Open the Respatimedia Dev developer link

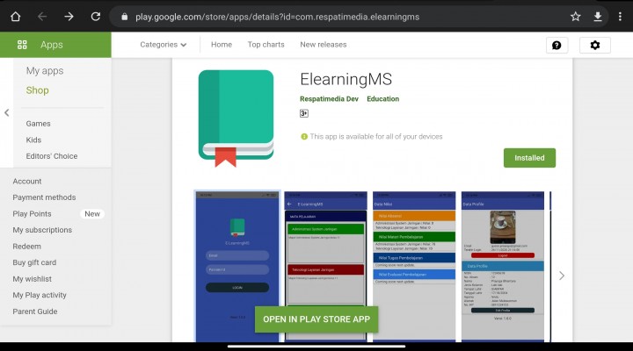329,99
